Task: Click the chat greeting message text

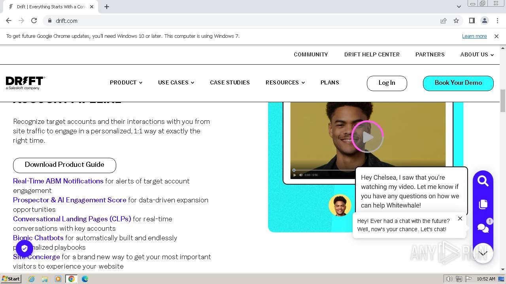Action: coord(403,225)
